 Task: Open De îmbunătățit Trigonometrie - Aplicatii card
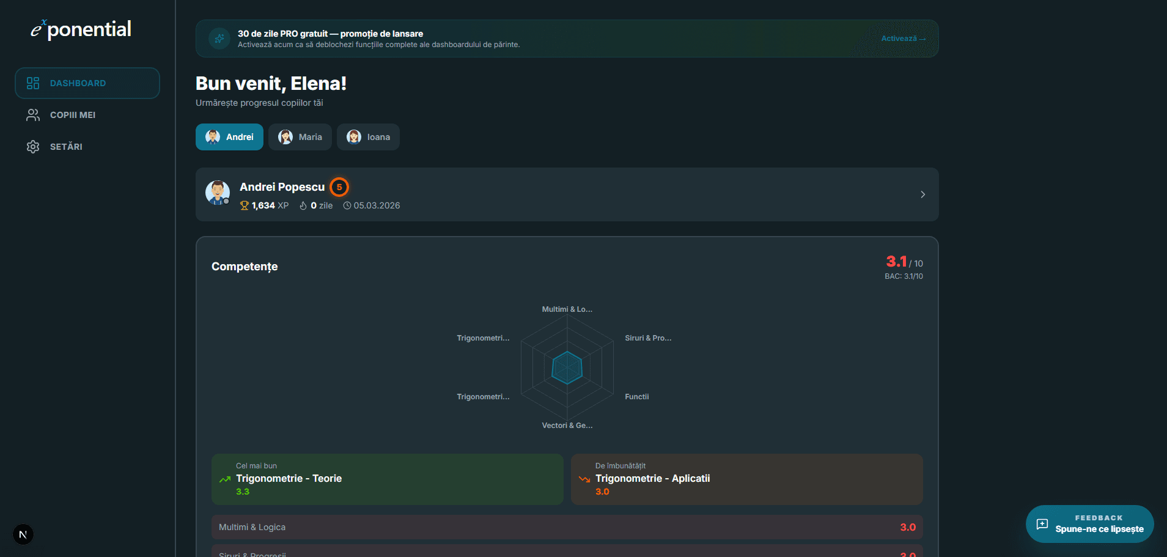tap(746, 479)
